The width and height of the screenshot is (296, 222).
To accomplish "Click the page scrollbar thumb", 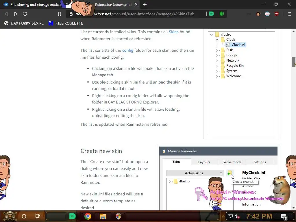I will [294, 62].
